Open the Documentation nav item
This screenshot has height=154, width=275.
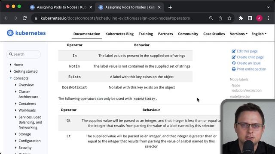click(87, 34)
